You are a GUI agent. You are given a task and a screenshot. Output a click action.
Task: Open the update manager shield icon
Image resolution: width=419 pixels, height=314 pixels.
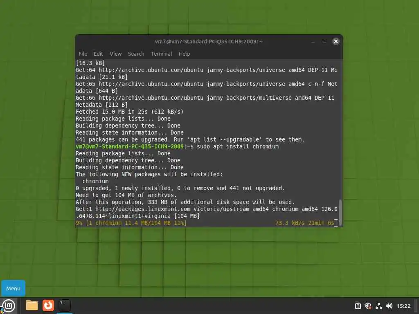click(x=368, y=306)
